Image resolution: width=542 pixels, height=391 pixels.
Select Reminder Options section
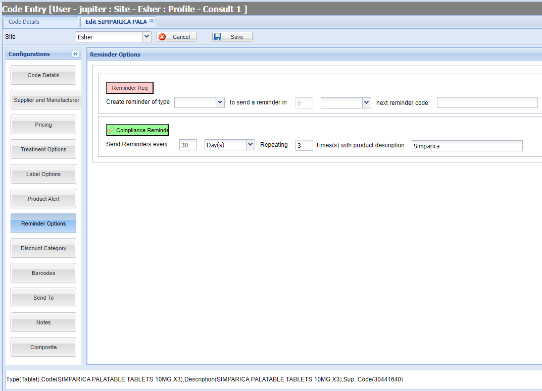[x=43, y=224]
